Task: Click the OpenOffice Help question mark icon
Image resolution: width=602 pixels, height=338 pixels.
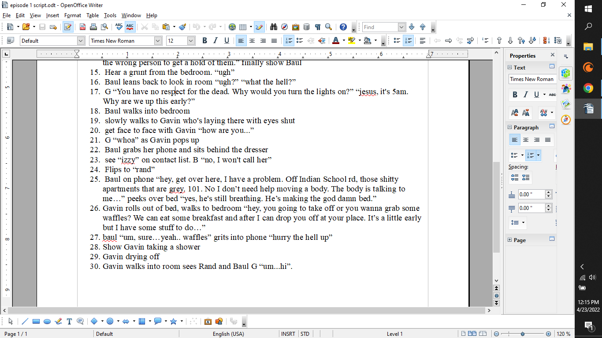Action: 343,27
